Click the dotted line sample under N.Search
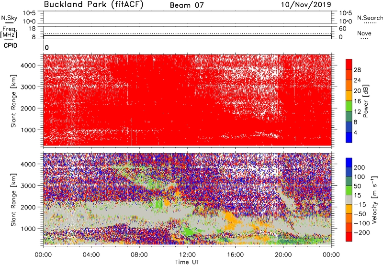 click(370, 23)
